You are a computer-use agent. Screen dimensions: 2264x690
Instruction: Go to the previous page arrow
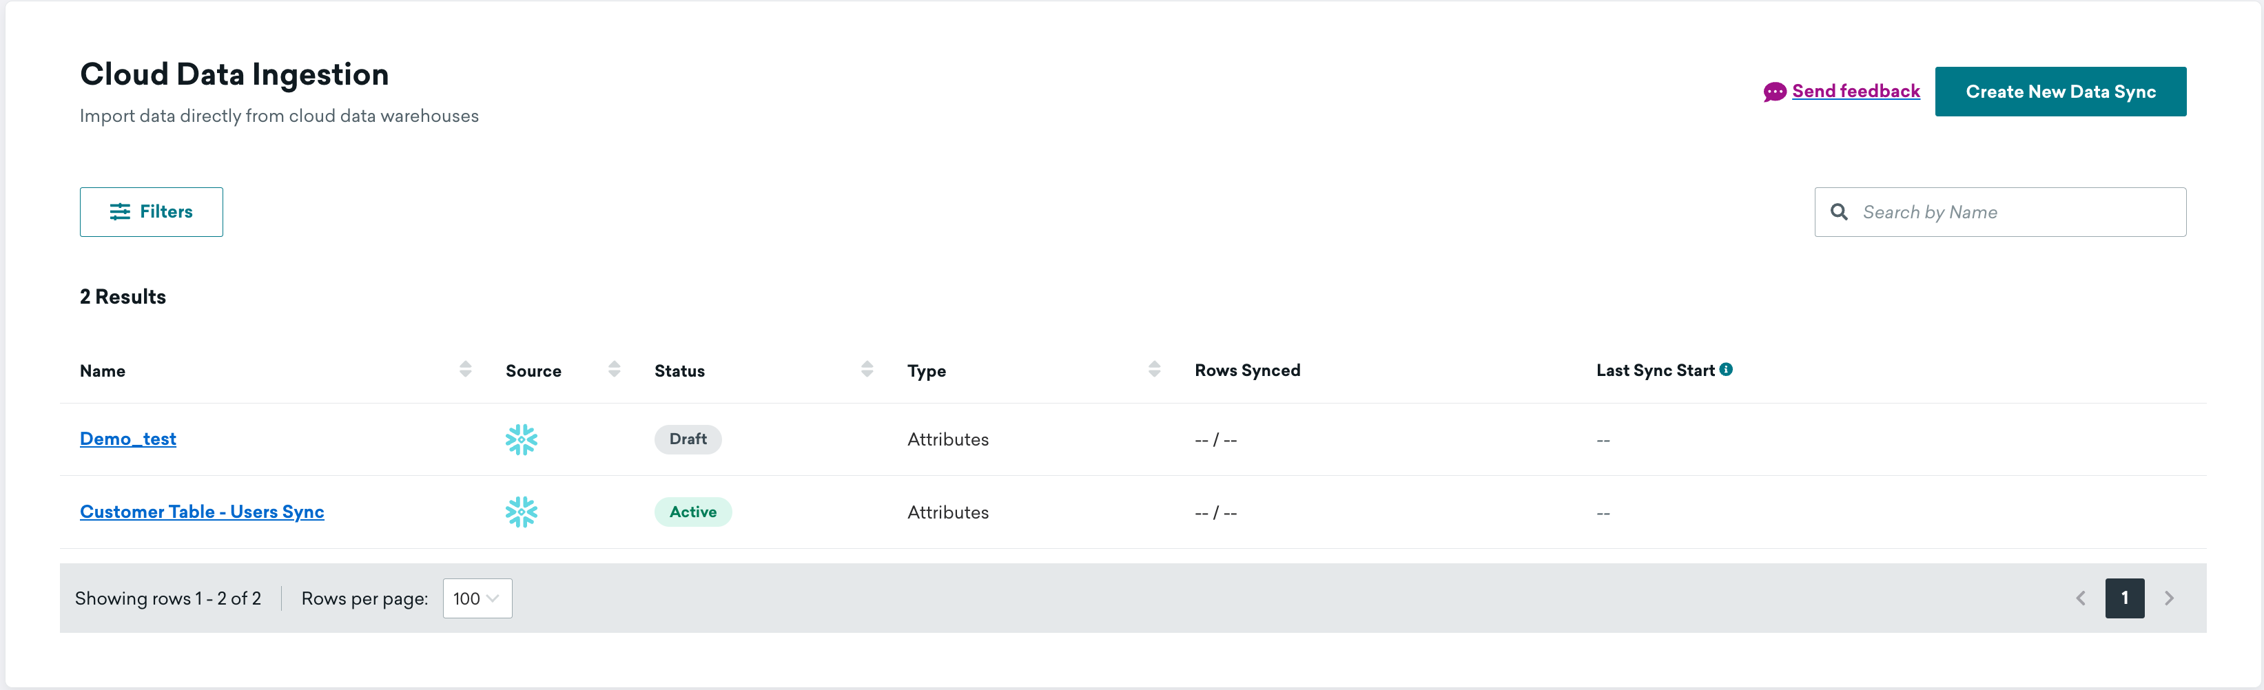pyautogui.click(x=2080, y=598)
